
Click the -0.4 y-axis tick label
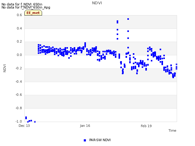pyautogui.click(x=19, y=82)
